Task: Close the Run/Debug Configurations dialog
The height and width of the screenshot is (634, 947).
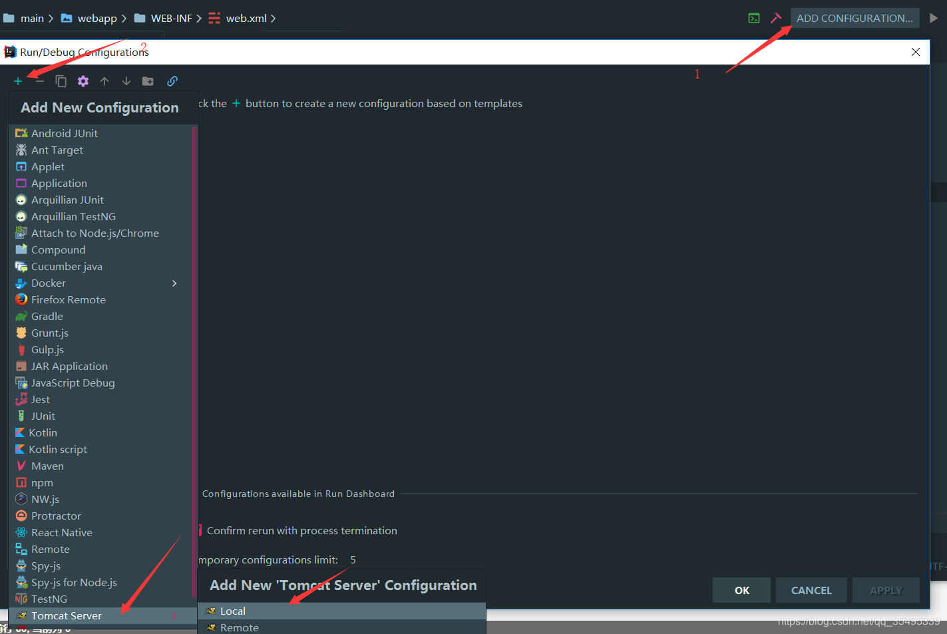Action: 916,52
